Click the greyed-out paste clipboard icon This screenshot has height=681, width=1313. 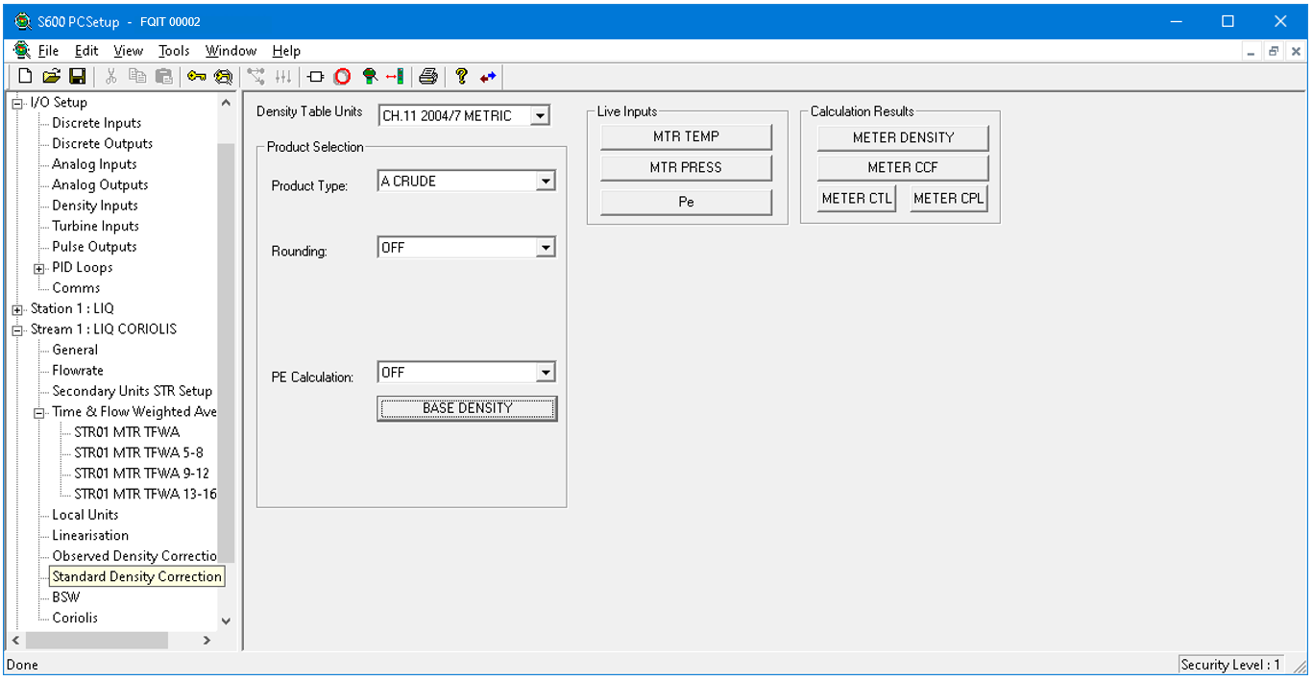point(164,77)
